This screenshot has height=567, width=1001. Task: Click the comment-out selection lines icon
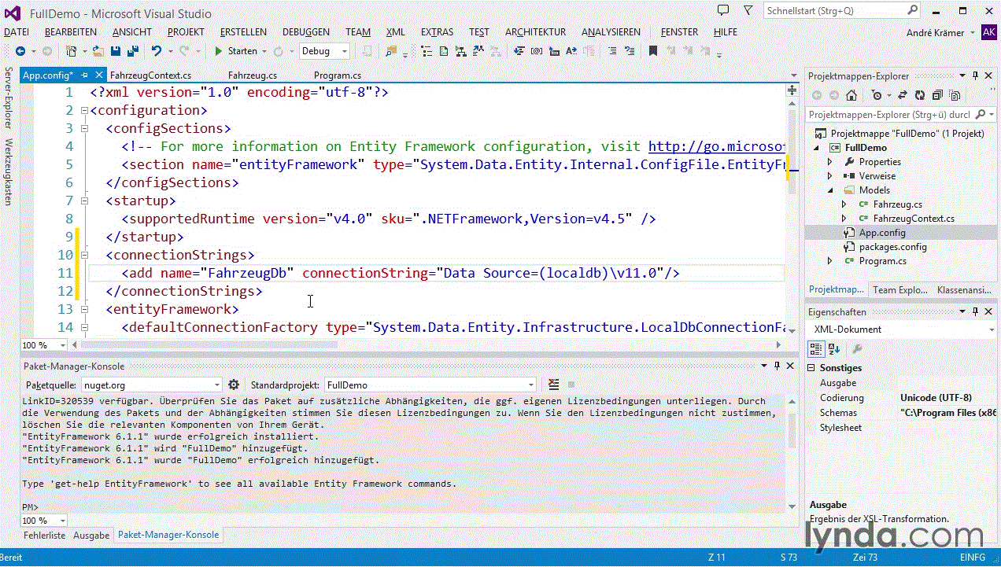[611, 51]
